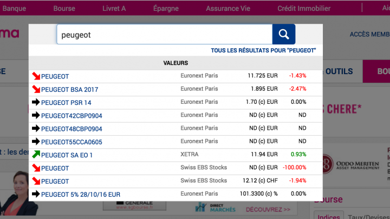Image resolution: width=390 pixels, height=219 pixels.
Task: Click the 1.70 (c) EUR price
Action: point(262,102)
